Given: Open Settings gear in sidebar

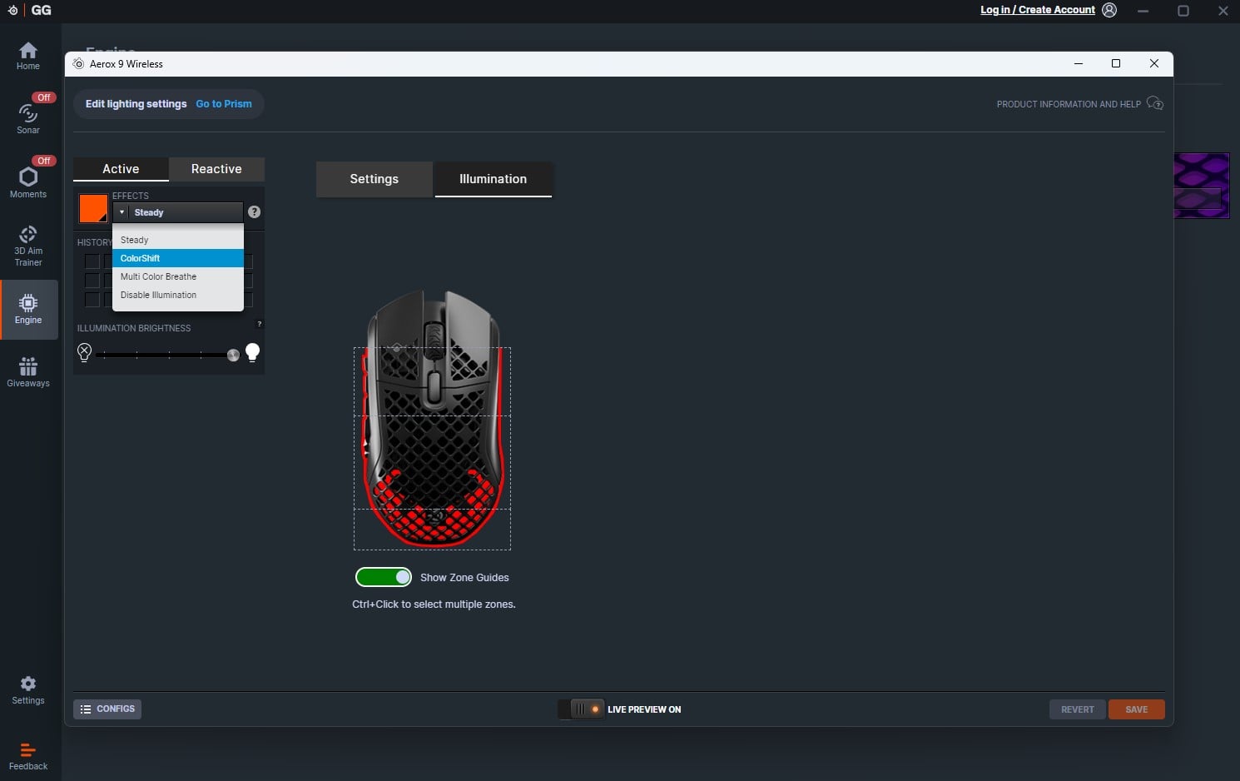Looking at the screenshot, I should (x=28, y=689).
